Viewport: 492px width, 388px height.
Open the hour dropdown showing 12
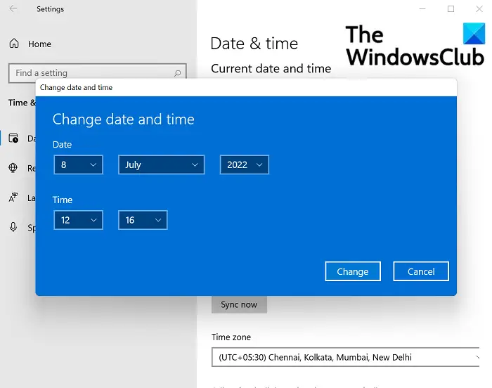coord(78,220)
